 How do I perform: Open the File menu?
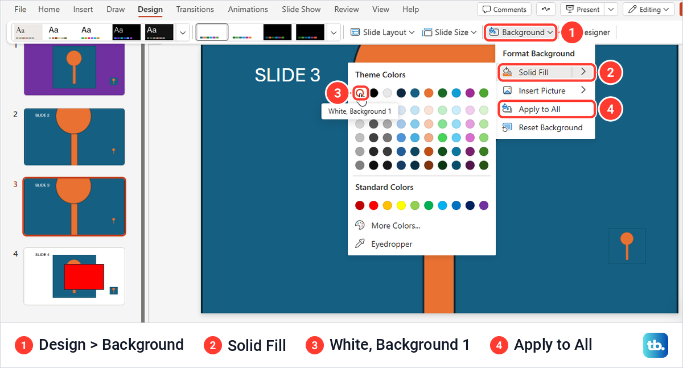[20, 9]
